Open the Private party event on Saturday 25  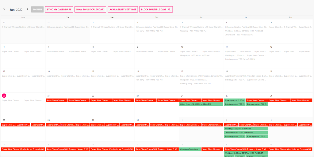pos(235,100)
